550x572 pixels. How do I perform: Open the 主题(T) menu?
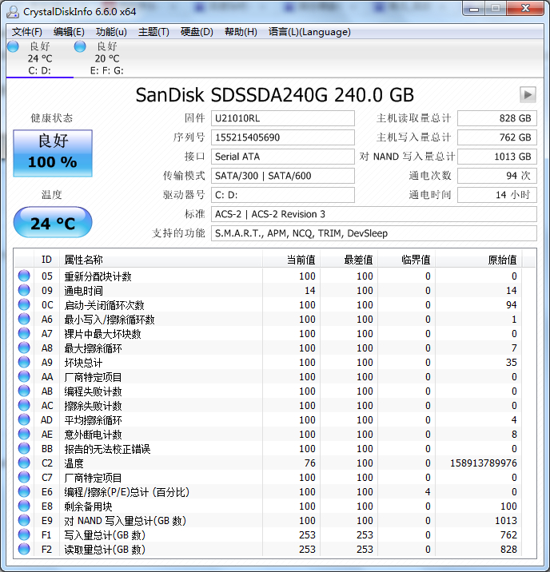tap(153, 32)
